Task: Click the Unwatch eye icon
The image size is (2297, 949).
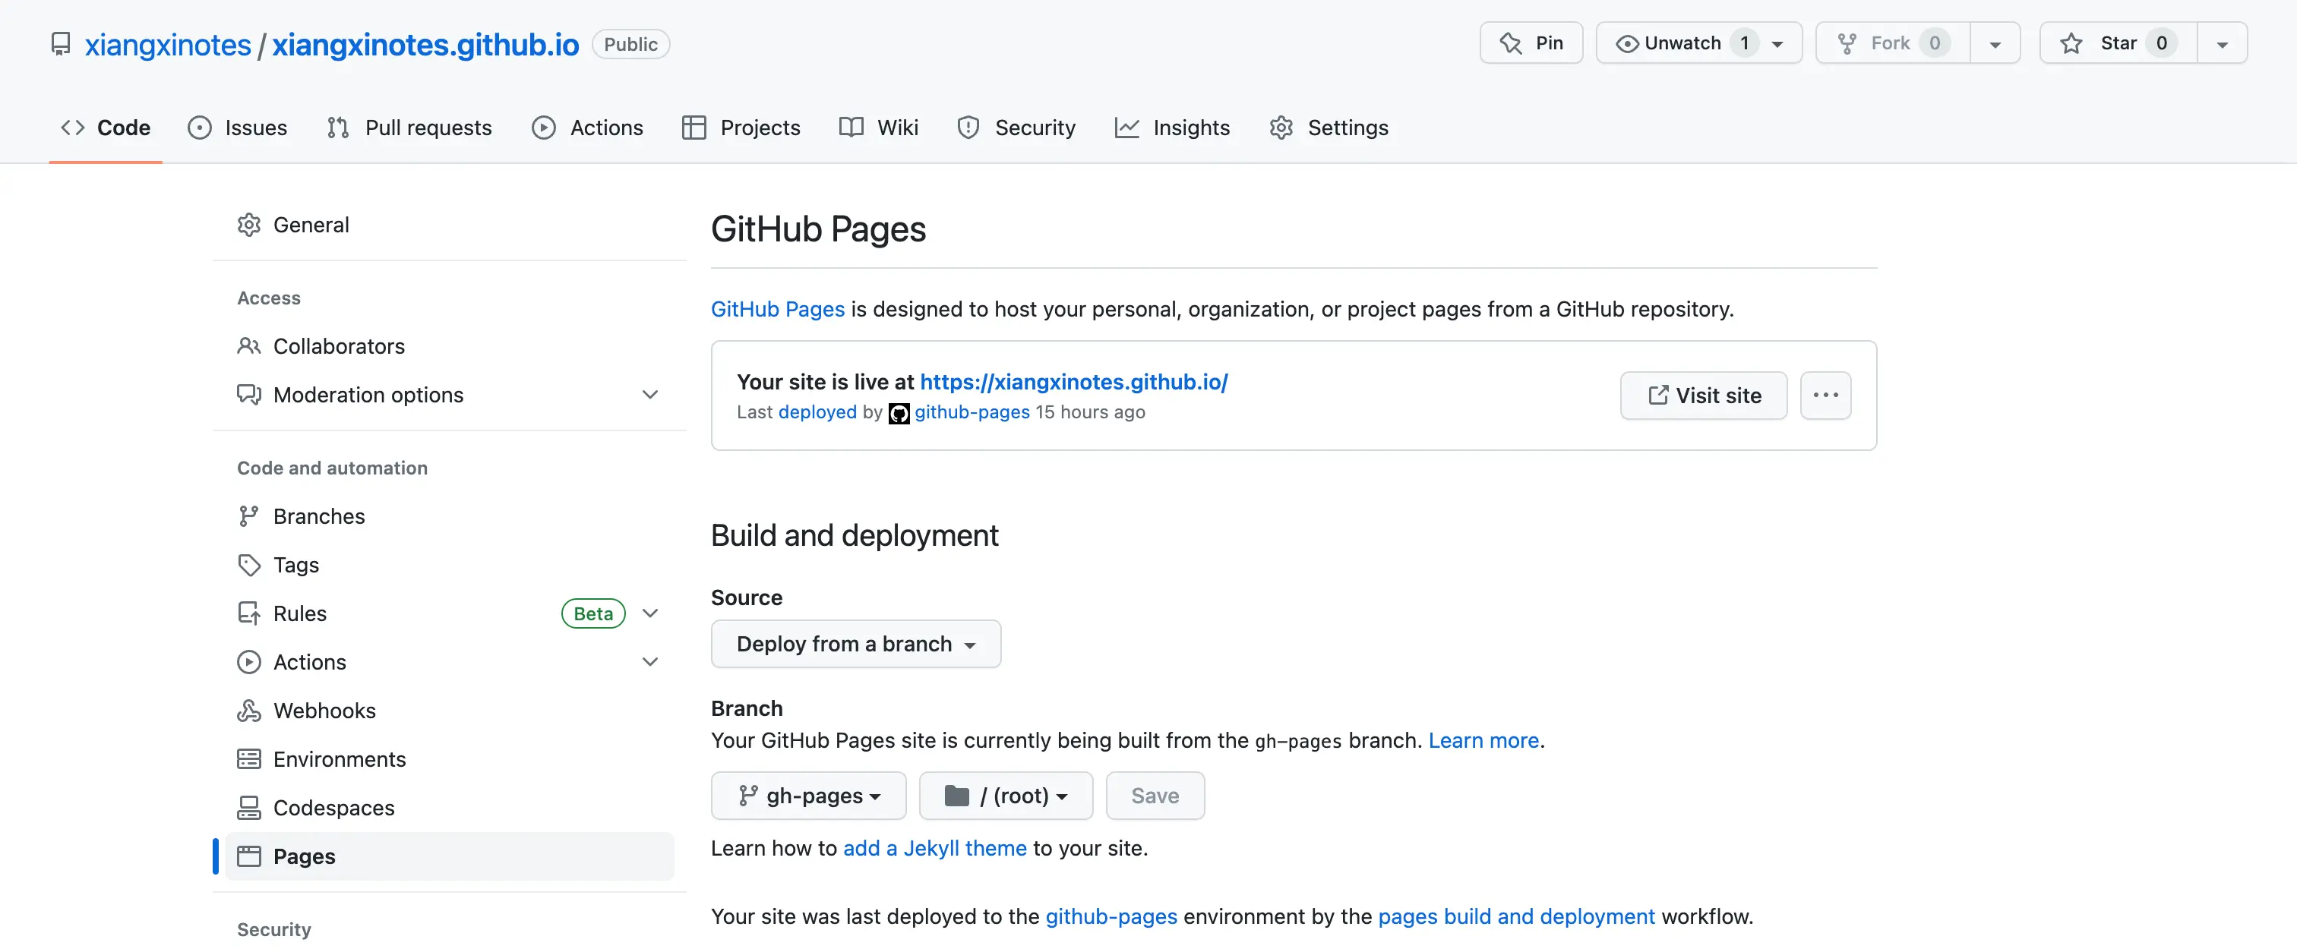Action: (1627, 42)
